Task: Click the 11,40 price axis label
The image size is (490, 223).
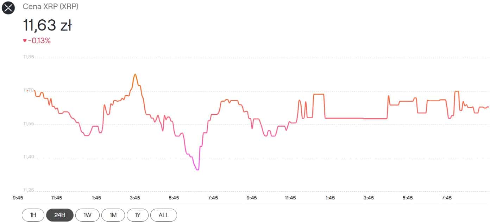Action: (28, 157)
